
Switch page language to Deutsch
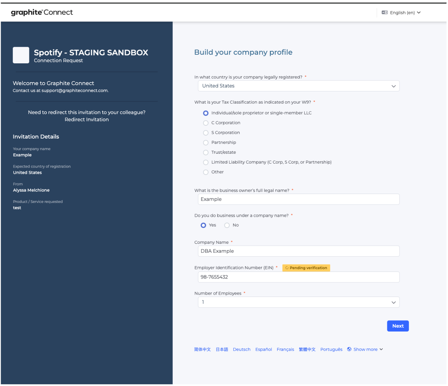point(241,349)
